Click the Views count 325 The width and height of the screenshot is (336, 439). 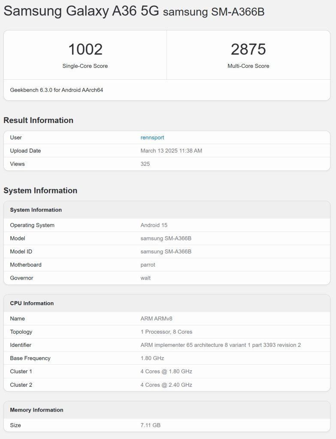[145, 164]
